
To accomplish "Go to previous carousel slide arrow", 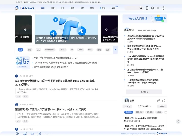I will coord(25,30).
